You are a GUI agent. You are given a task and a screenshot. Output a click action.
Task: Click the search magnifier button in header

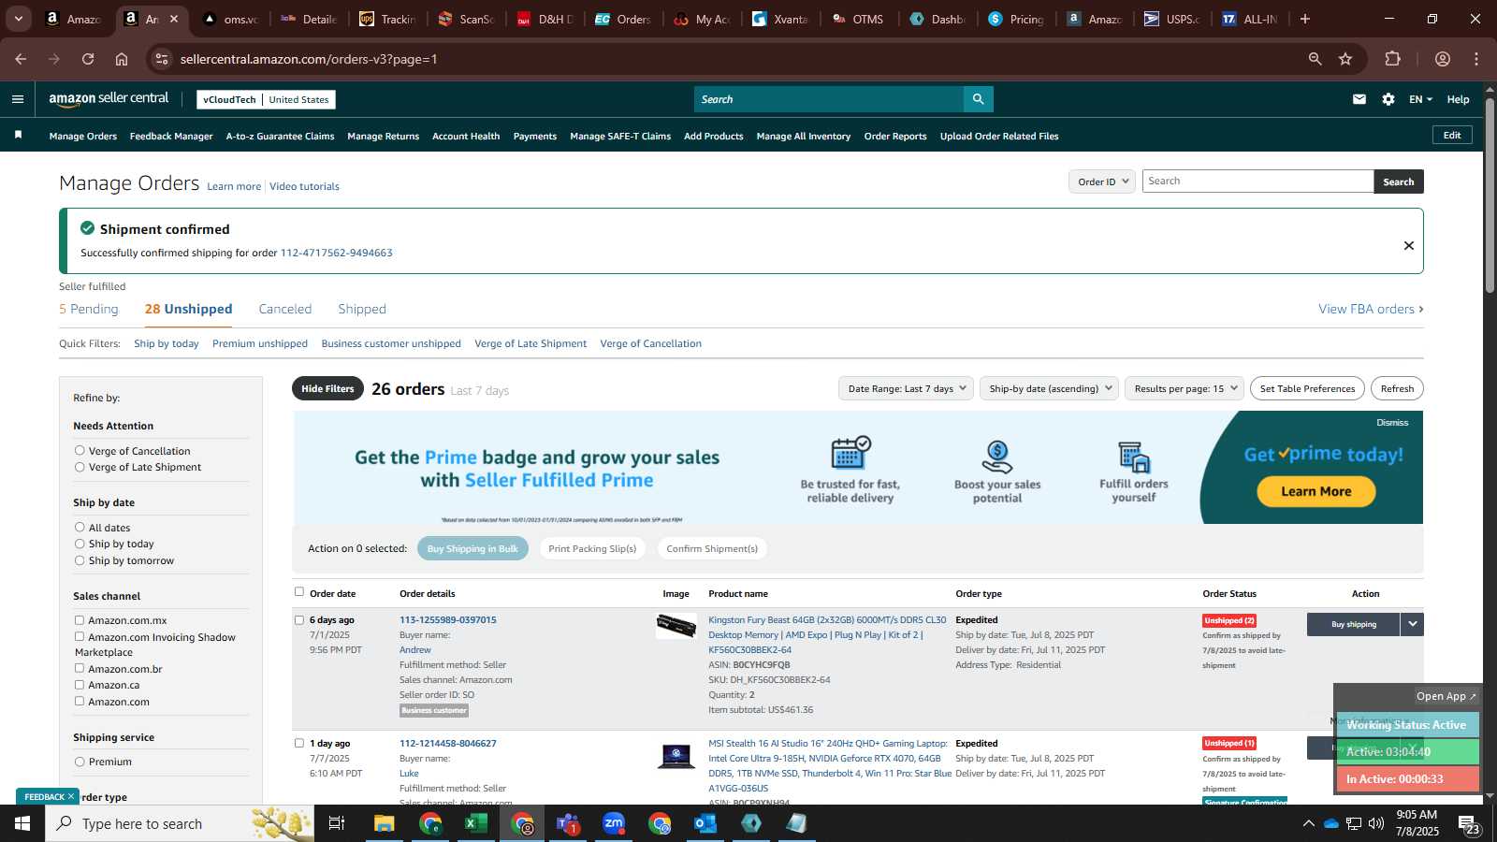978,99
